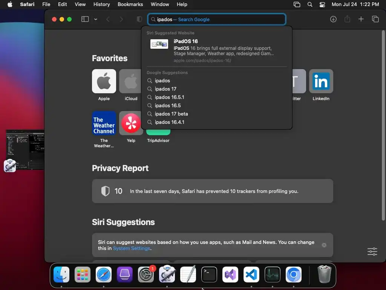Click the address bar search field
Viewport: 386px width, 290px height.
point(217,19)
